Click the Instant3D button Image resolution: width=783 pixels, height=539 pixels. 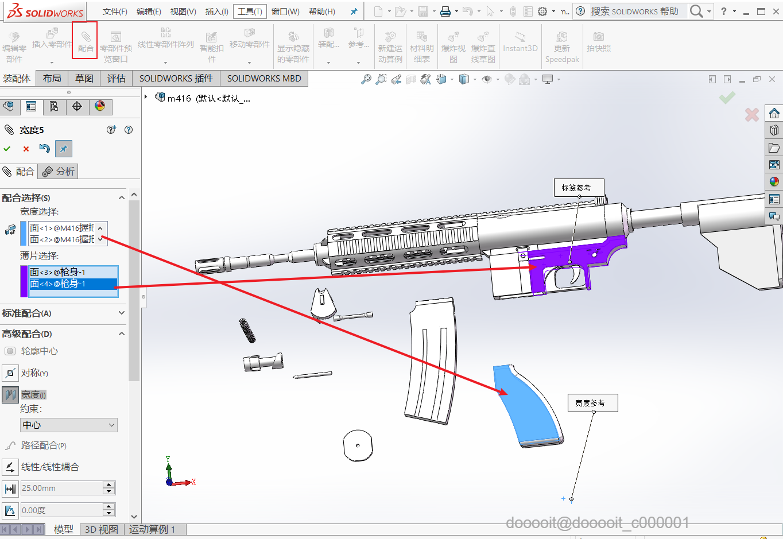(x=520, y=42)
